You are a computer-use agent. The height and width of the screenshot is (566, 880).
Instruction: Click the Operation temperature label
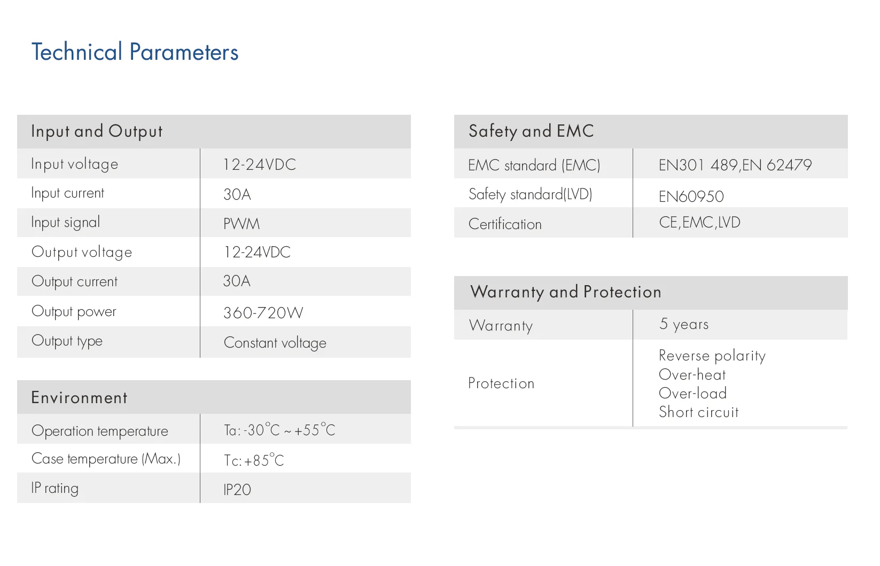[x=100, y=431]
